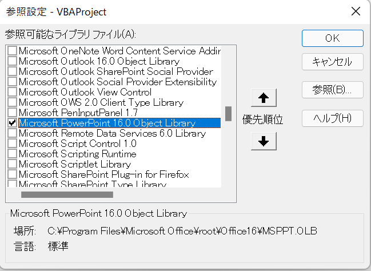Tick Microsoft Script Control 1.0 checkbox

(12, 144)
